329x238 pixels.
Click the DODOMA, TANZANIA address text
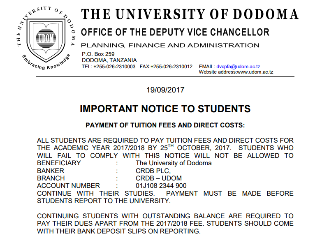coord(109,60)
